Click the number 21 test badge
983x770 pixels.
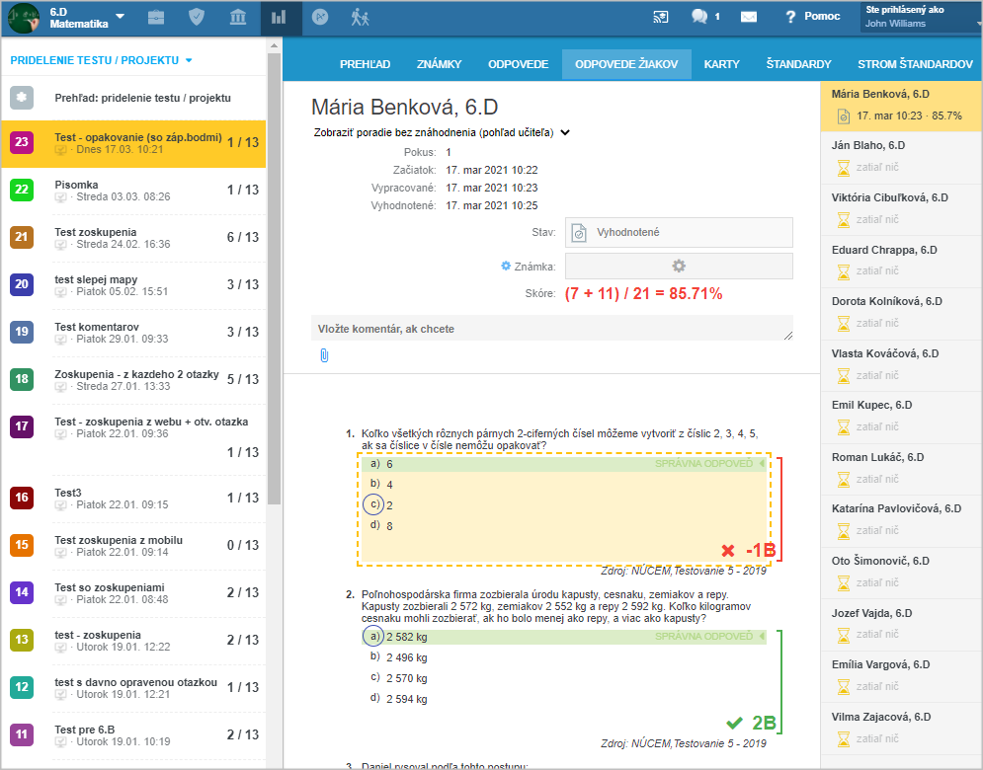tap(22, 237)
